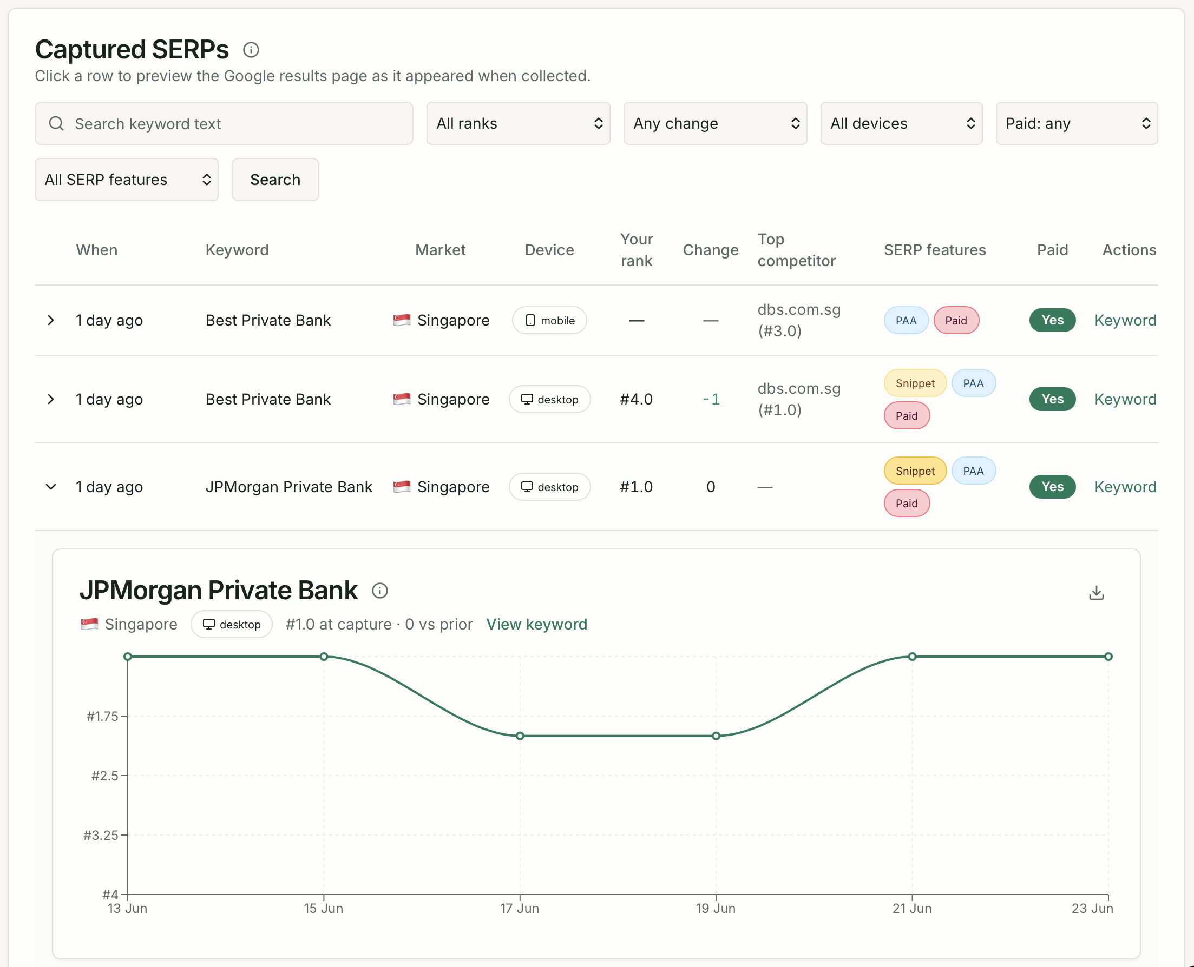Click Singapore flag in mobile row
This screenshot has width=1194, height=967.
pyautogui.click(x=402, y=320)
